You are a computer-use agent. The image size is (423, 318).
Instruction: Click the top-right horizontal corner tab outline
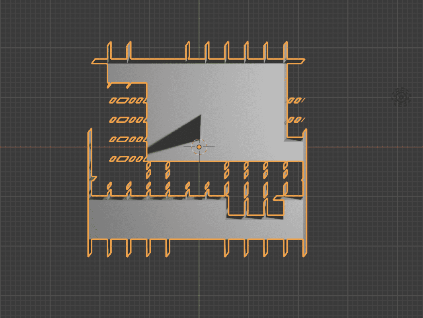[x=296, y=61]
